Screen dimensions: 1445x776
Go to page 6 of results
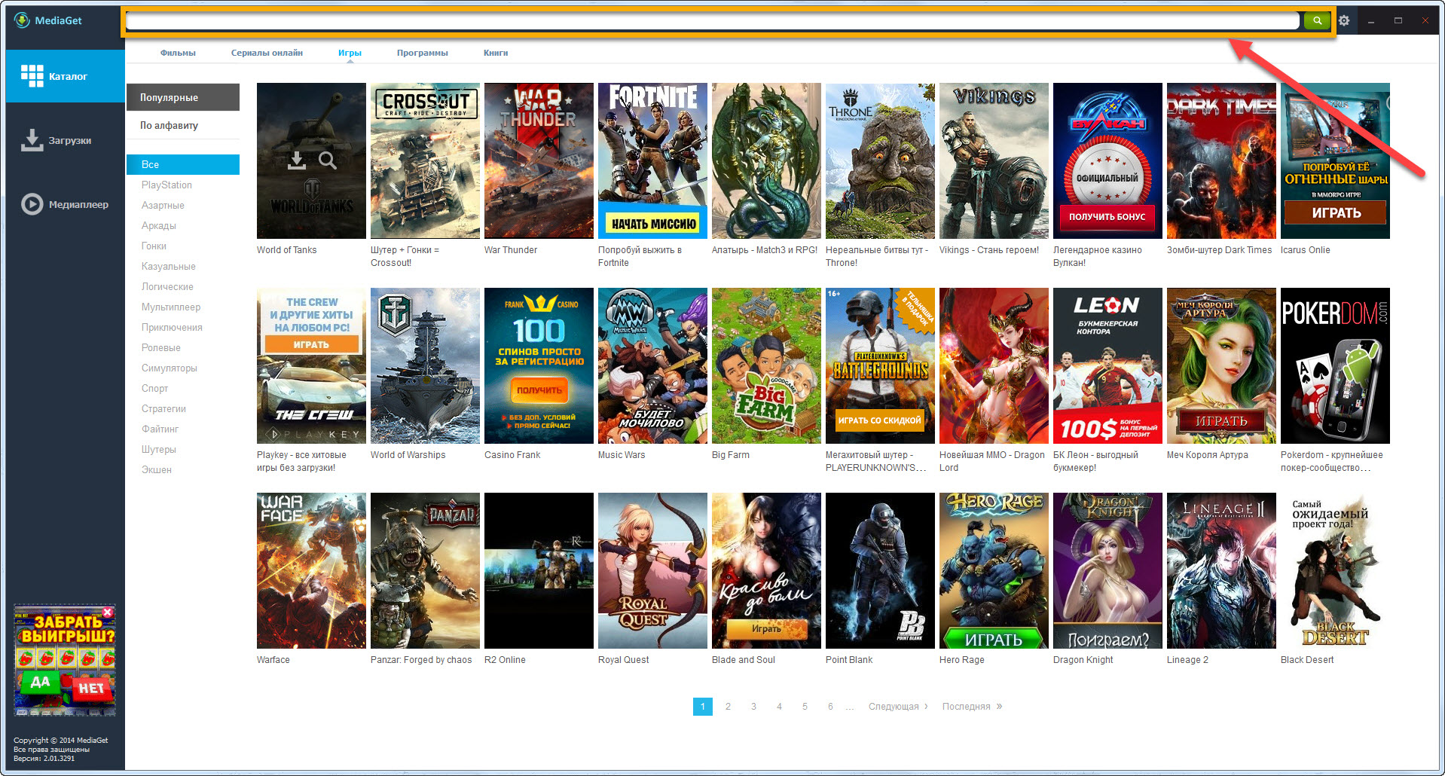[830, 707]
